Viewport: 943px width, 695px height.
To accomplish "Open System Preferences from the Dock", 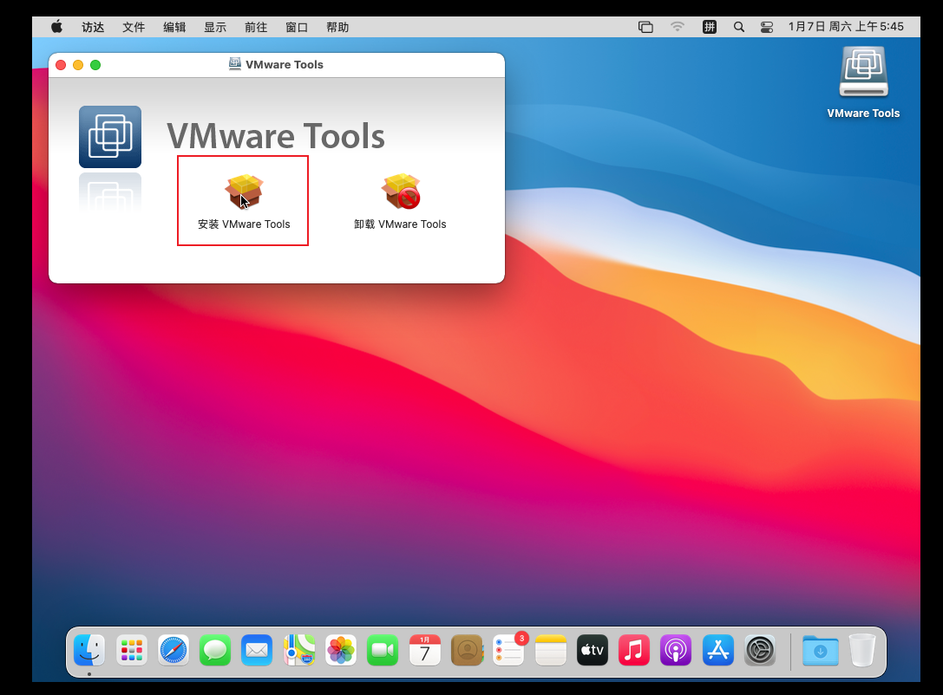I will (x=760, y=650).
